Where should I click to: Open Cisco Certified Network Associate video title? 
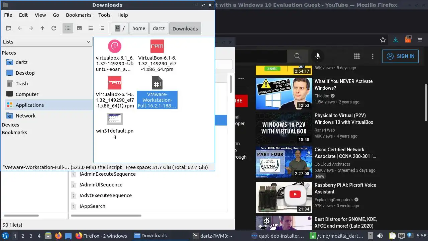point(345,153)
